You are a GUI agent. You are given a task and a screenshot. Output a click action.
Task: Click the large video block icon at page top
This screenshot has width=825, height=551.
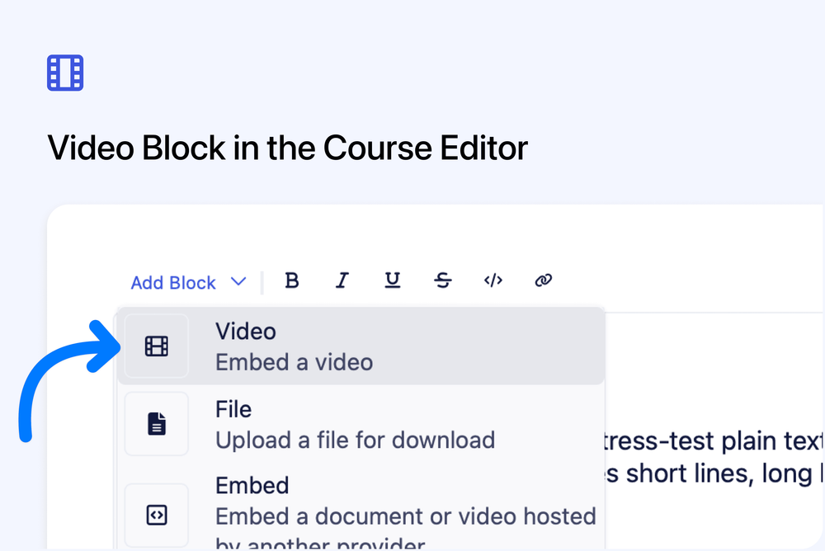(x=65, y=73)
